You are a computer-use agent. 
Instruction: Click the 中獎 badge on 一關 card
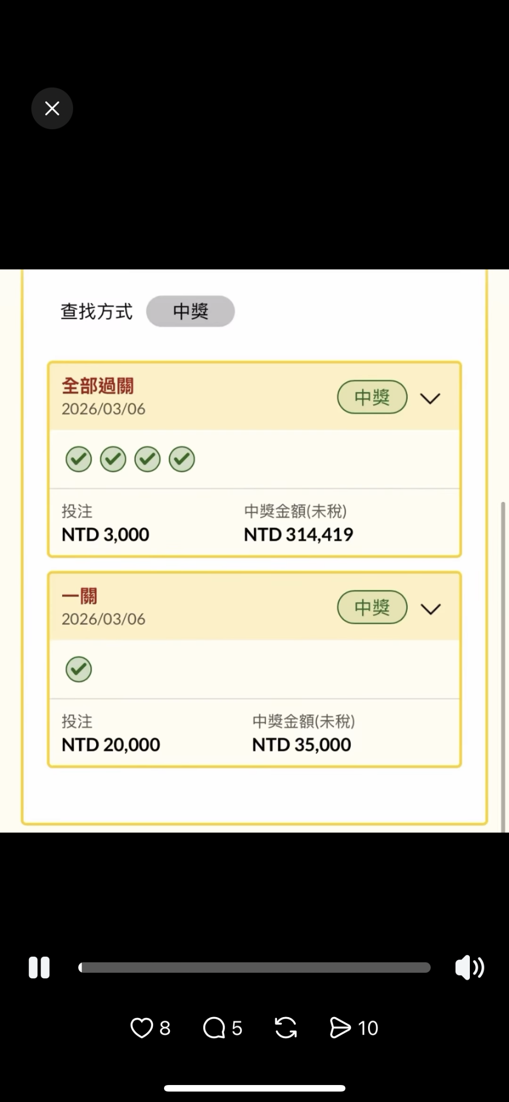pos(372,607)
